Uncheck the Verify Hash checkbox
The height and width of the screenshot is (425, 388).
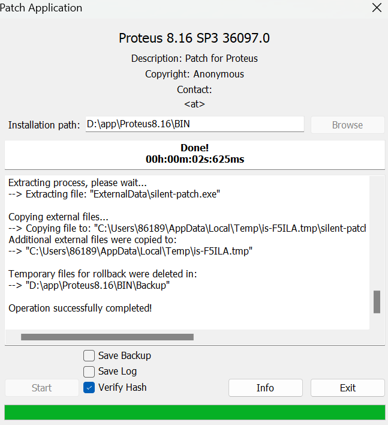tap(89, 388)
